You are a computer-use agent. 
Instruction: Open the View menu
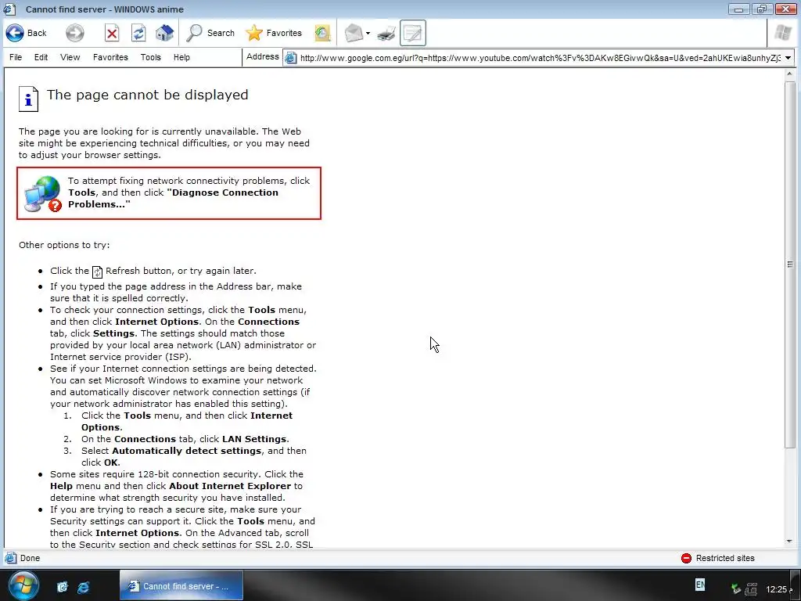[x=70, y=57]
